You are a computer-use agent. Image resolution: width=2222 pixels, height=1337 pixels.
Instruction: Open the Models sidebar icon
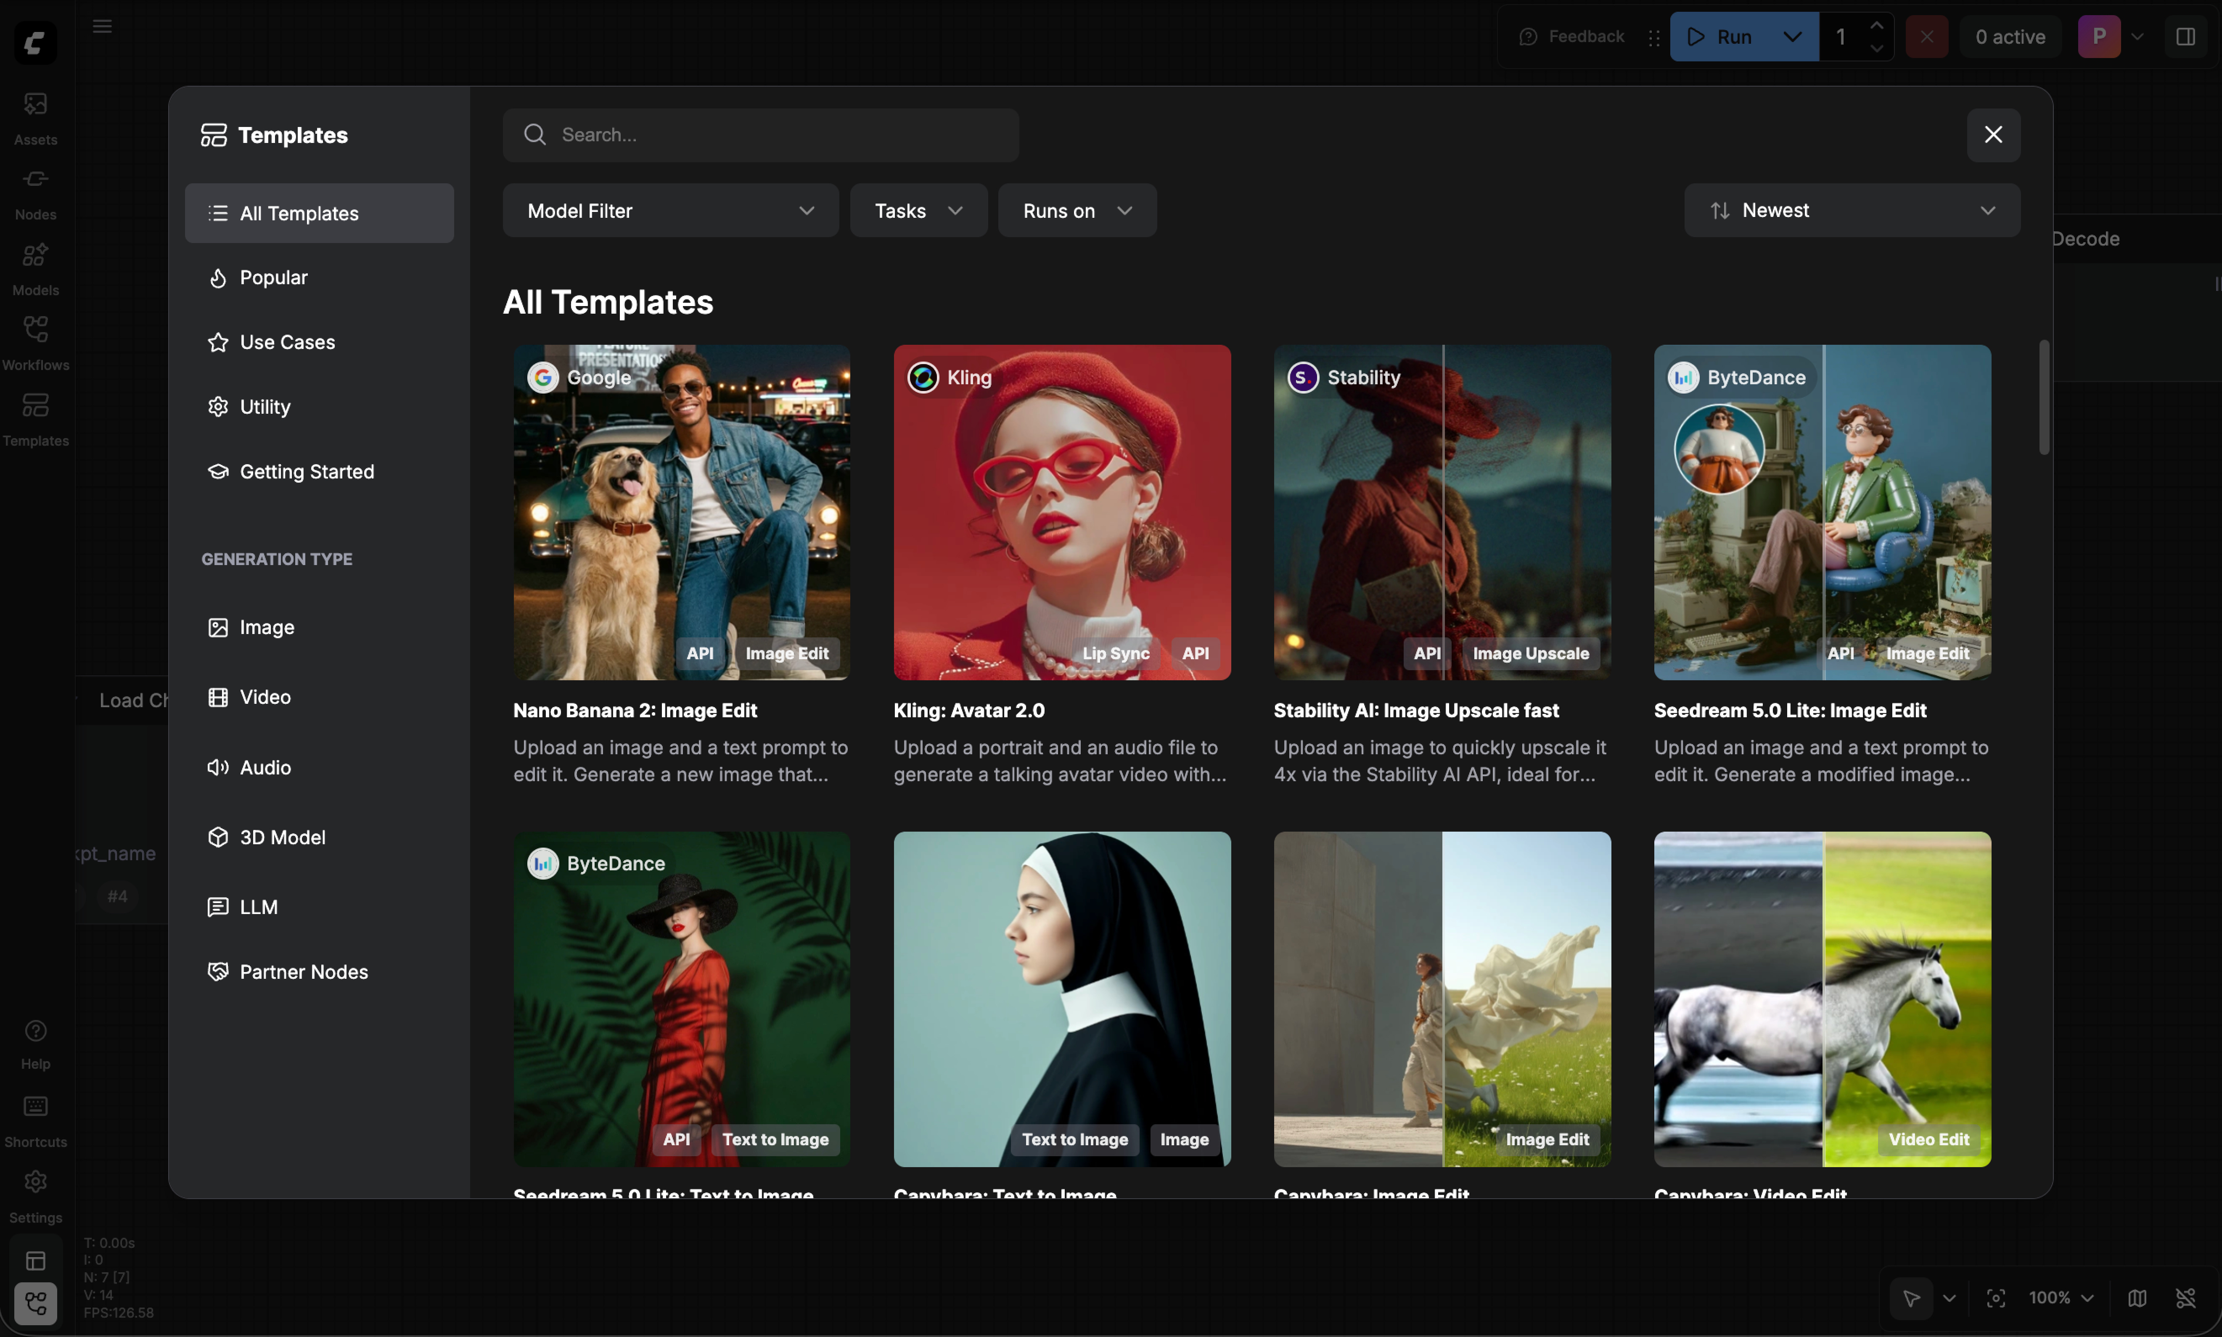click(x=35, y=267)
